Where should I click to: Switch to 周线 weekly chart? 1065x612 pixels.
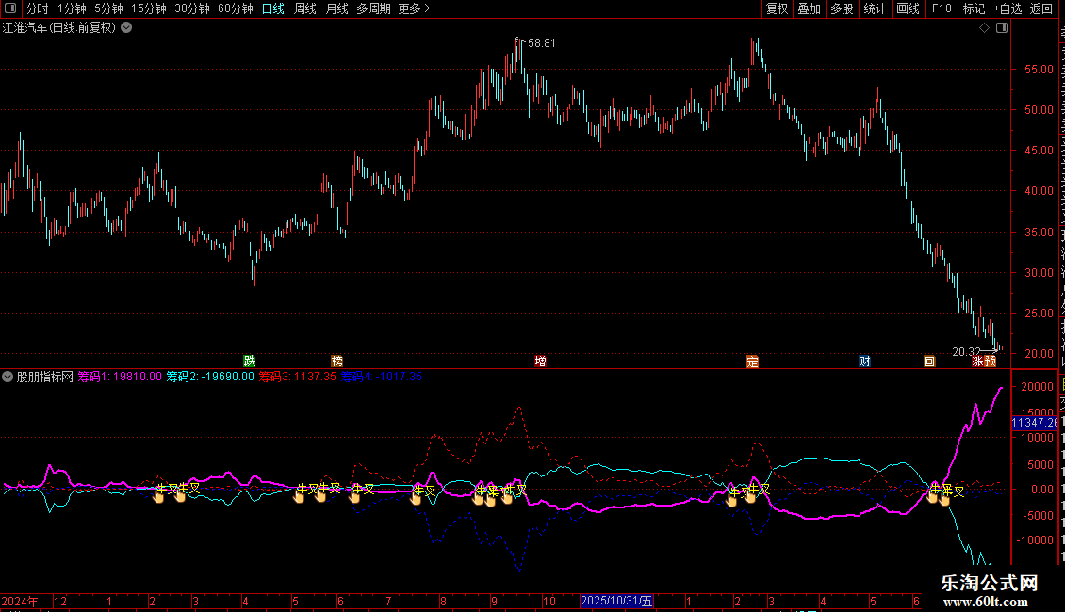[x=305, y=8]
